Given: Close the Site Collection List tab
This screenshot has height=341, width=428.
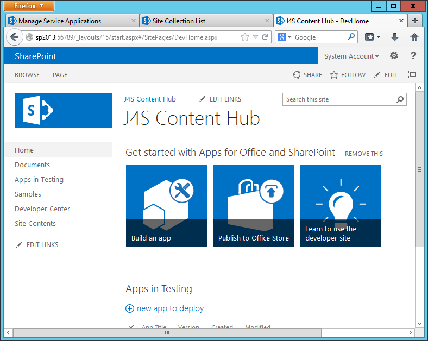Looking at the screenshot, I should click(267, 21).
